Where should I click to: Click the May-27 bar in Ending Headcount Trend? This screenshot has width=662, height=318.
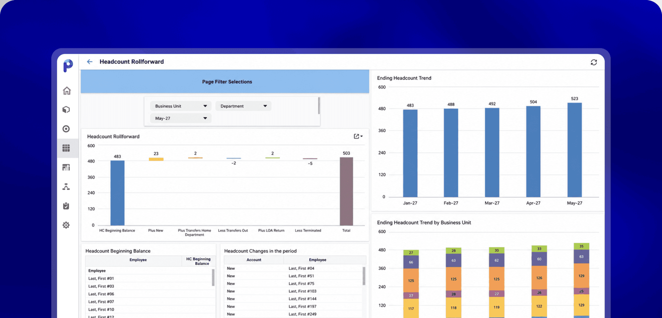(x=575, y=150)
